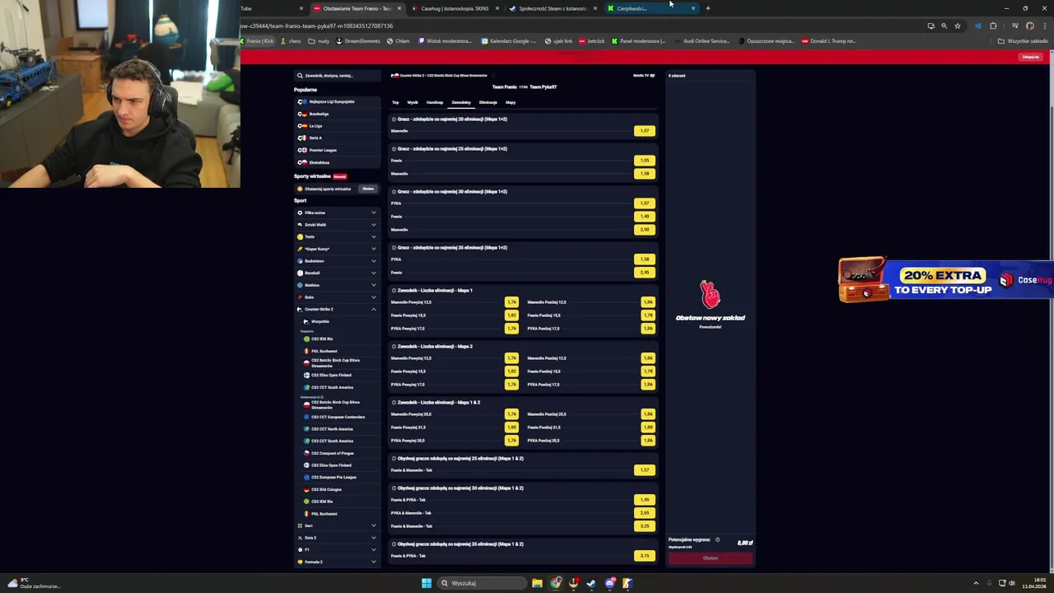Open CS2 IEM Cologne tournament
The height and width of the screenshot is (593, 1054).
coord(338,489)
